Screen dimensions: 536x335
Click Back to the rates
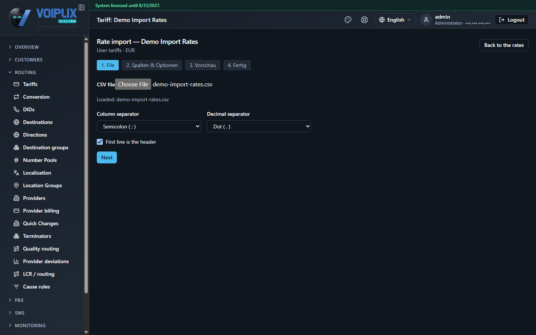coord(504,45)
